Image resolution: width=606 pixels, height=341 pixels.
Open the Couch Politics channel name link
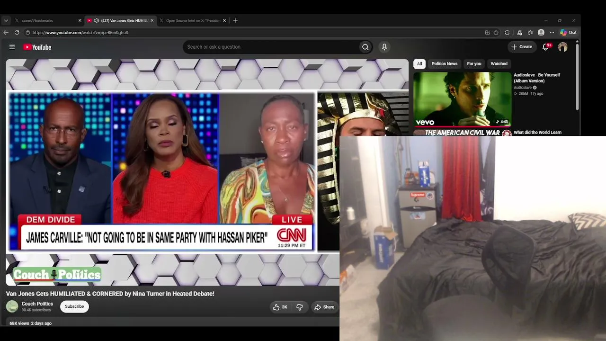click(x=37, y=304)
